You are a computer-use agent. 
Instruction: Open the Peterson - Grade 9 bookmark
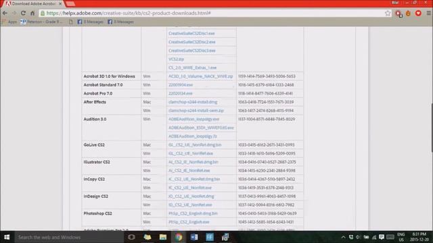tap(41, 22)
